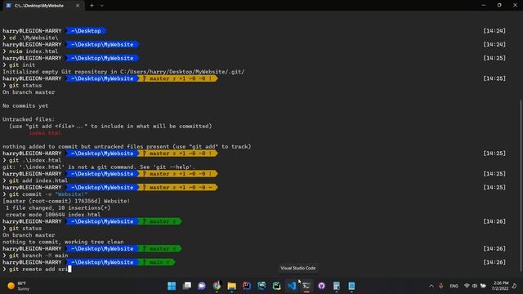Click the '1 file changed, 10 insertions(+)' line

(58, 208)
